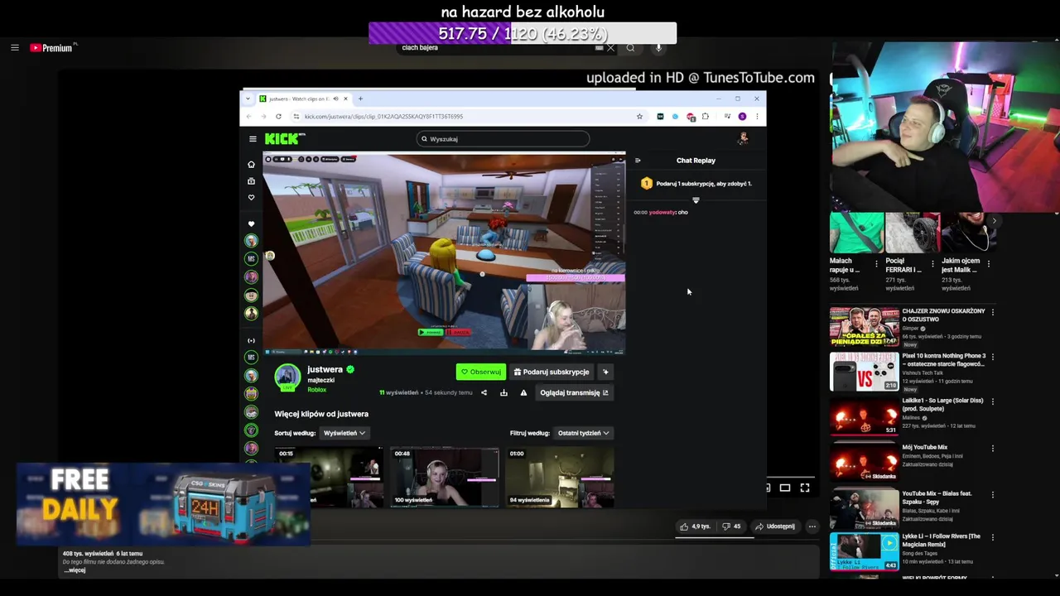Viewport: 1060px width, 596px height.
Task: Select the justwera Kick browser tab
Action: tap(304, 99)
